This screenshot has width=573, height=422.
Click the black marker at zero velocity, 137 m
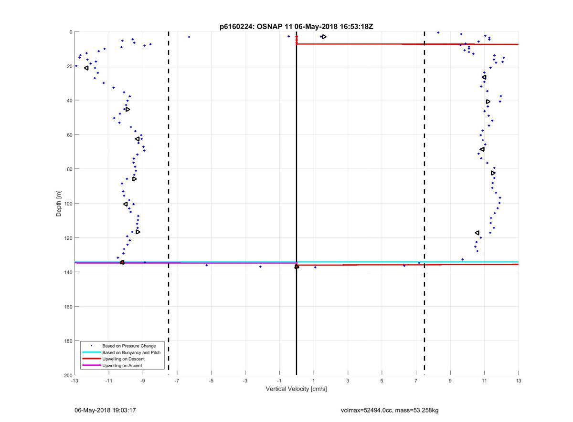297,267
